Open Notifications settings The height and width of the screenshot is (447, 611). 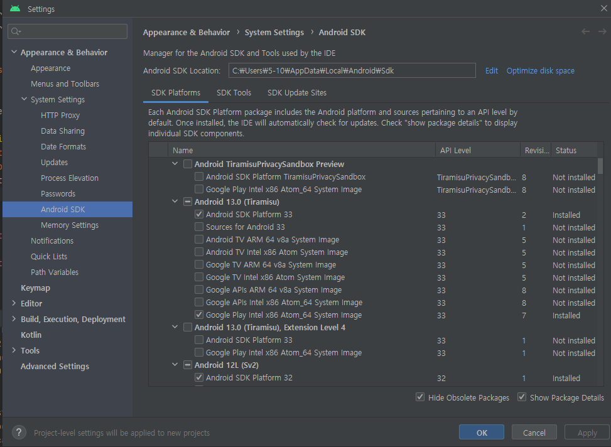point(52,241)
